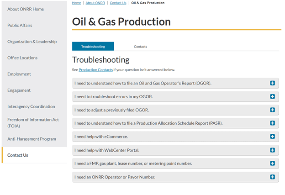
Task: Click Contact Us in breadcrumb trail
Action: (118, 3)
